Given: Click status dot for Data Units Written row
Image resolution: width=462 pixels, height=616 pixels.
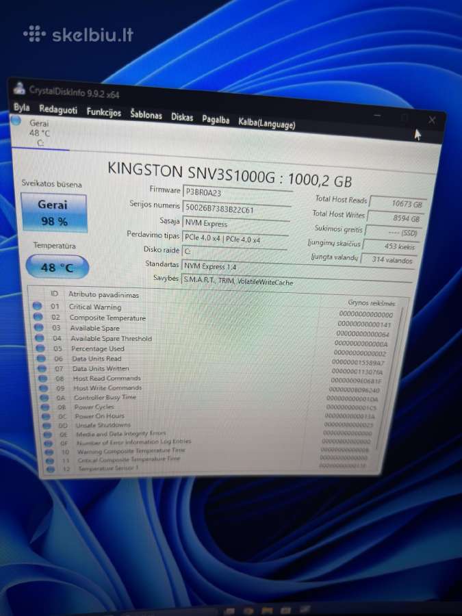Looking at the screenshot, I should 42,368.
